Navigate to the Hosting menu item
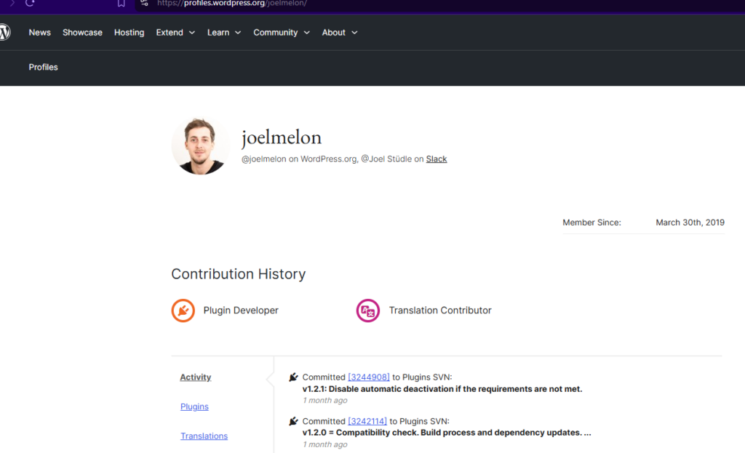 click(129, 33)
